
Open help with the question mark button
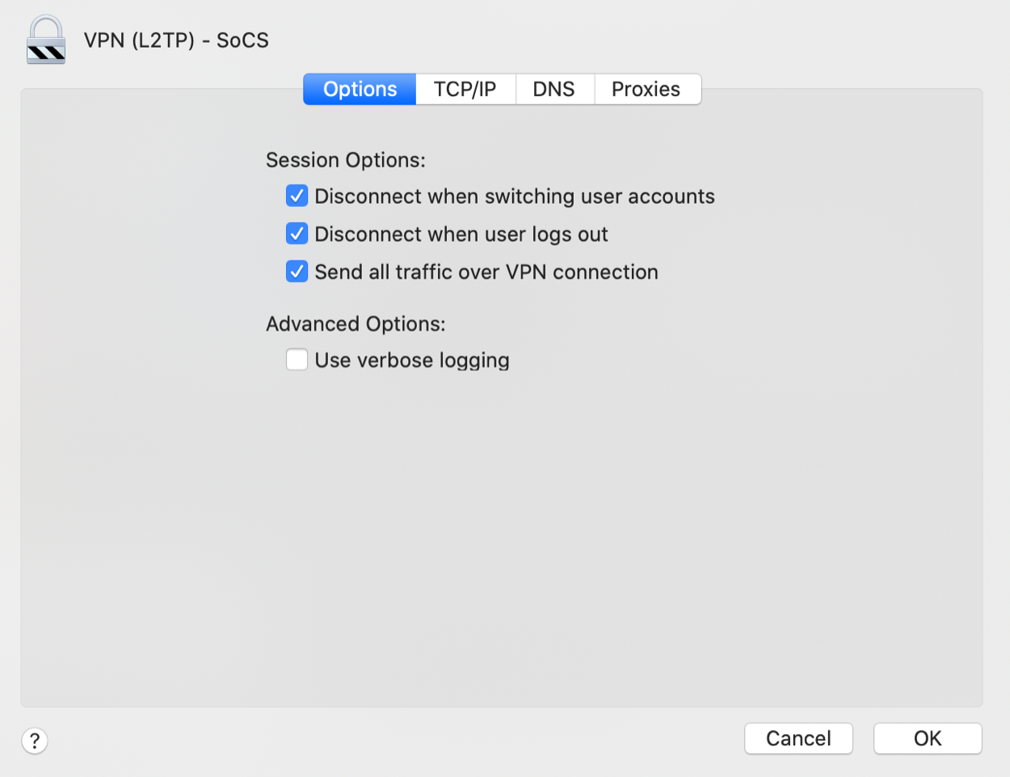click(x=35, y=741)
